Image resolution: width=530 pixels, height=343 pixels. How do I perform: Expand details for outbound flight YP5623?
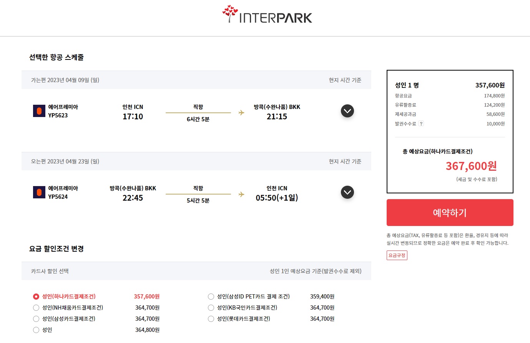[x=347, y=111]
